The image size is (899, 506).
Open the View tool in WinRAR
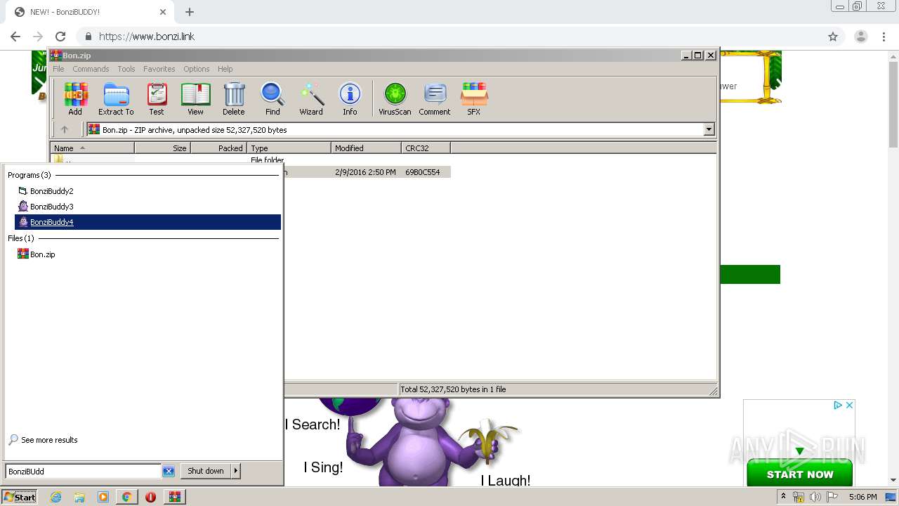coord(195,98)
